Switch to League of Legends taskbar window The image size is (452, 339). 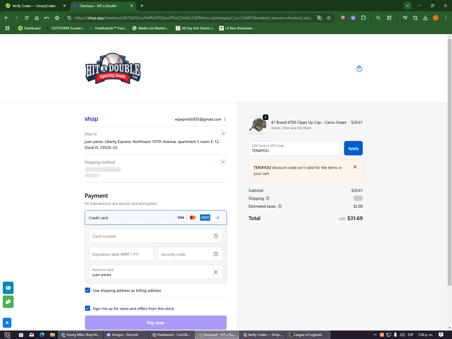308,335
